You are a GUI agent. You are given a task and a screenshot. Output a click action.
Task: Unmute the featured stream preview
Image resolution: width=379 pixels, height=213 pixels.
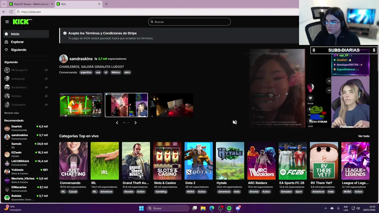[235, 122]
